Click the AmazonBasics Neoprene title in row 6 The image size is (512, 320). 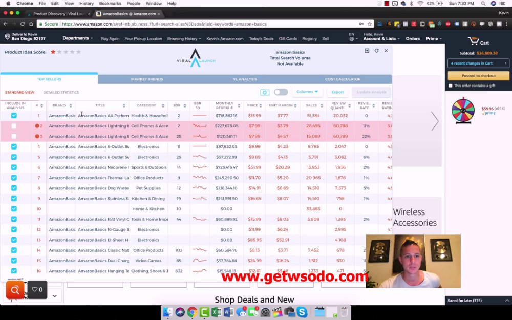pos(102,167)
